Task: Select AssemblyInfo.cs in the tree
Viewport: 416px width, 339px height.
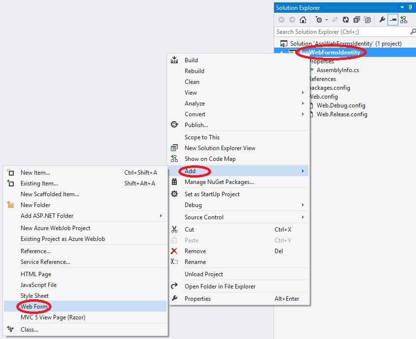Action: 338,70
